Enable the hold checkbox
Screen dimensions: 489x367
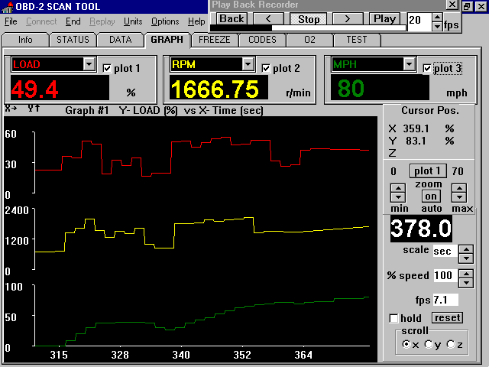[x=394, y=318]
